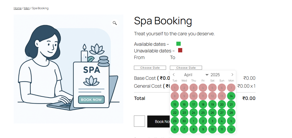Open the To Choose Date field
Screen dimensions: 292x138
click(x=186, y=68)
